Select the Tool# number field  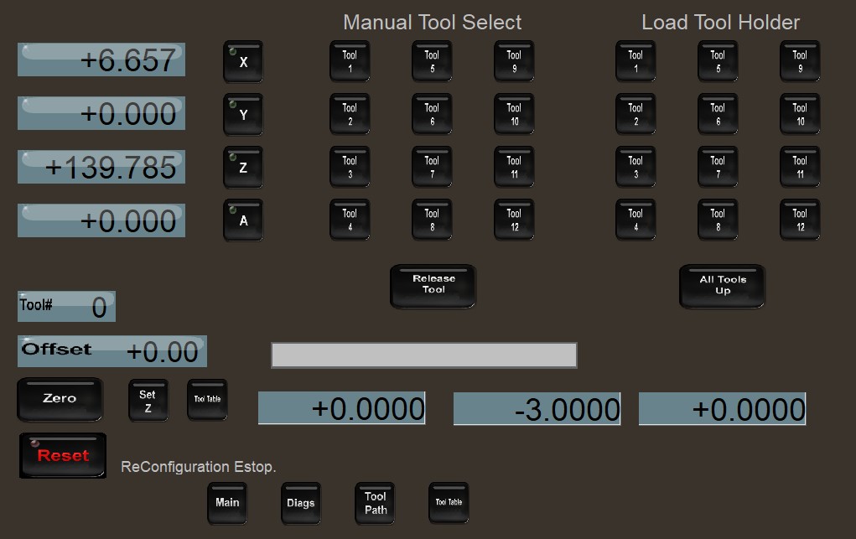(66, 306)
